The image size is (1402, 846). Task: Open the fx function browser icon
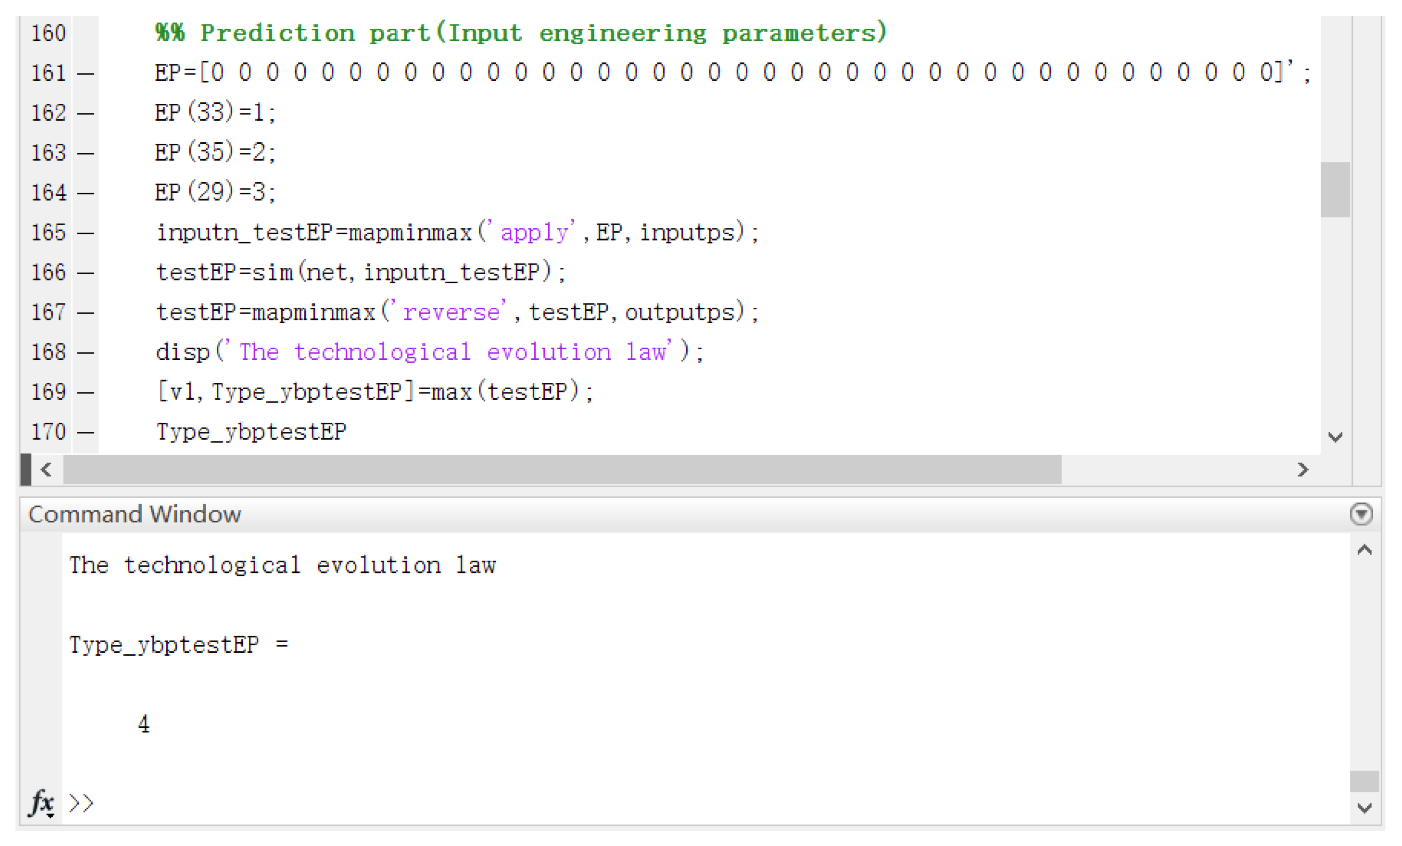[x=42, y=802]
